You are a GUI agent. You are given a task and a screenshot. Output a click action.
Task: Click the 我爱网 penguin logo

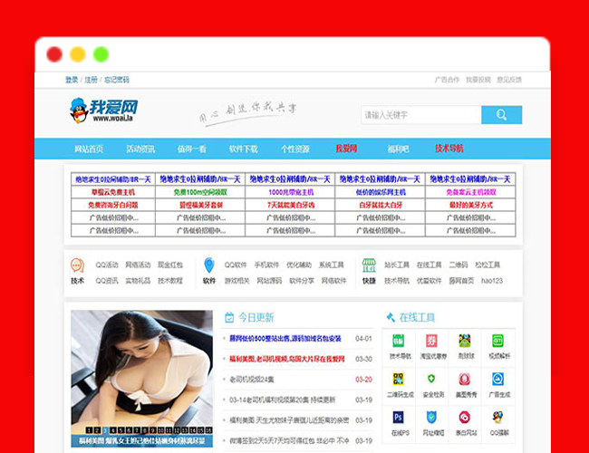(x=103, y=111)
